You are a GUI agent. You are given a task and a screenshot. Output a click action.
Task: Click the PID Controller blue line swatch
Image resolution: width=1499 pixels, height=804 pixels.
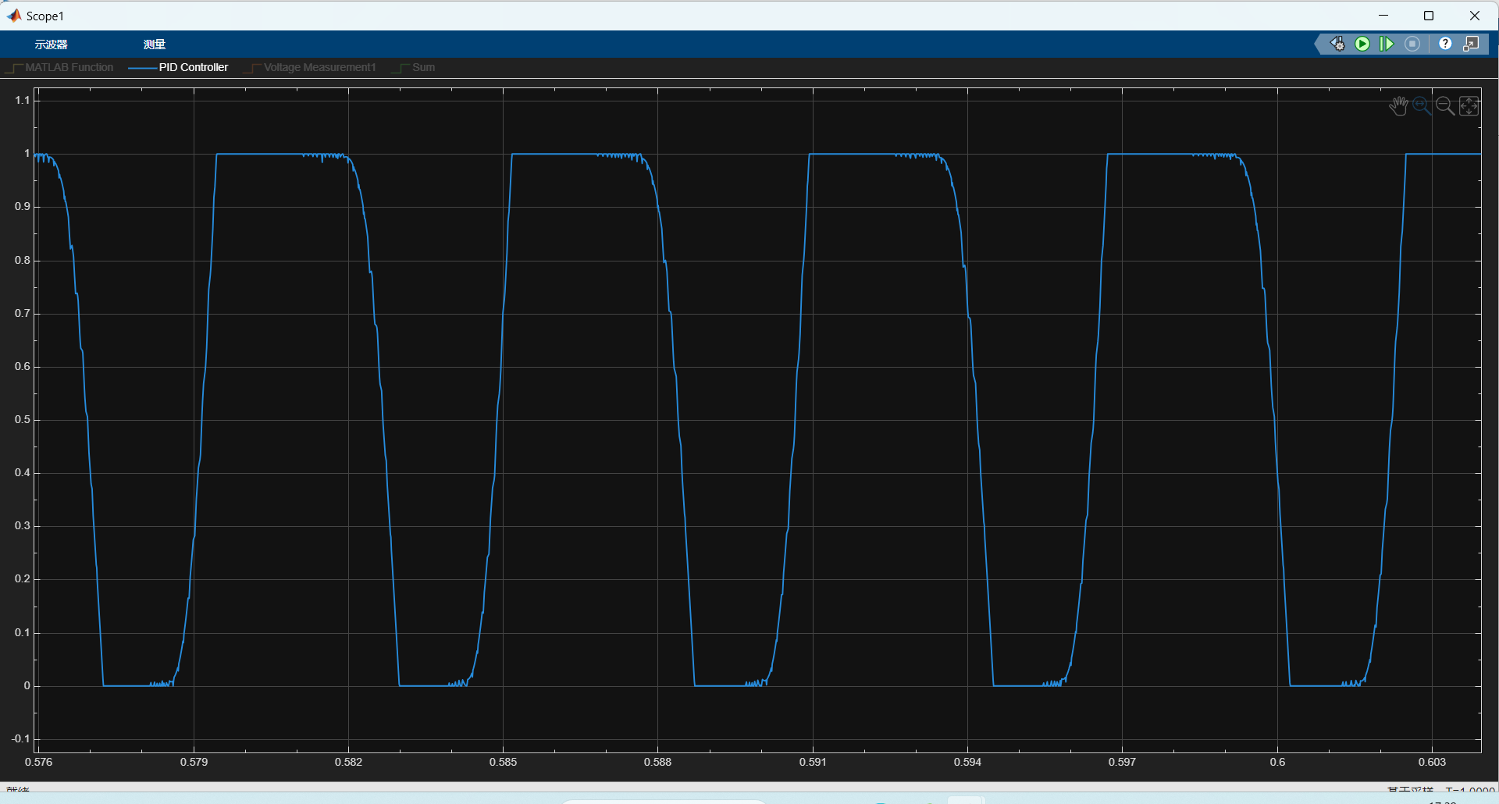pos(142,68)
